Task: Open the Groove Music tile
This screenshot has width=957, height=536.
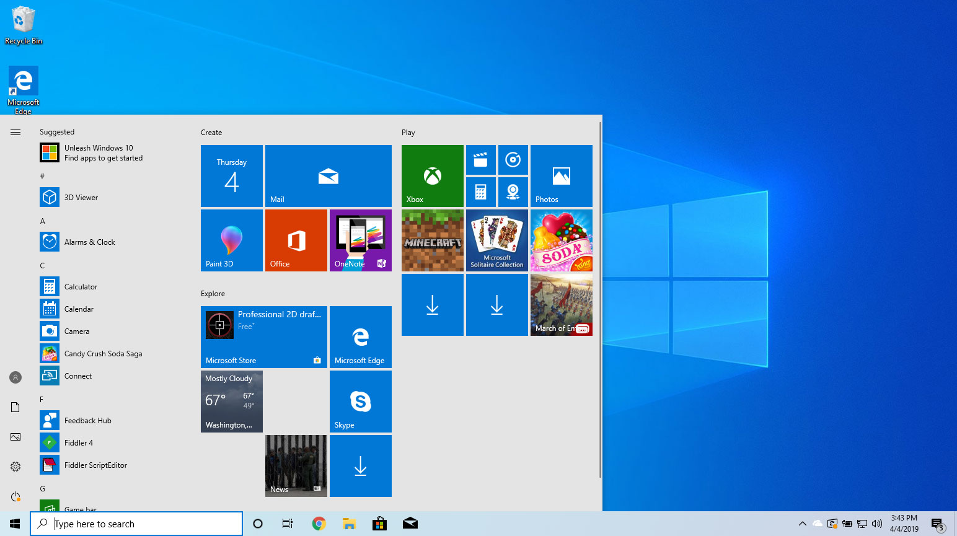Action: [x=513, y=160]
